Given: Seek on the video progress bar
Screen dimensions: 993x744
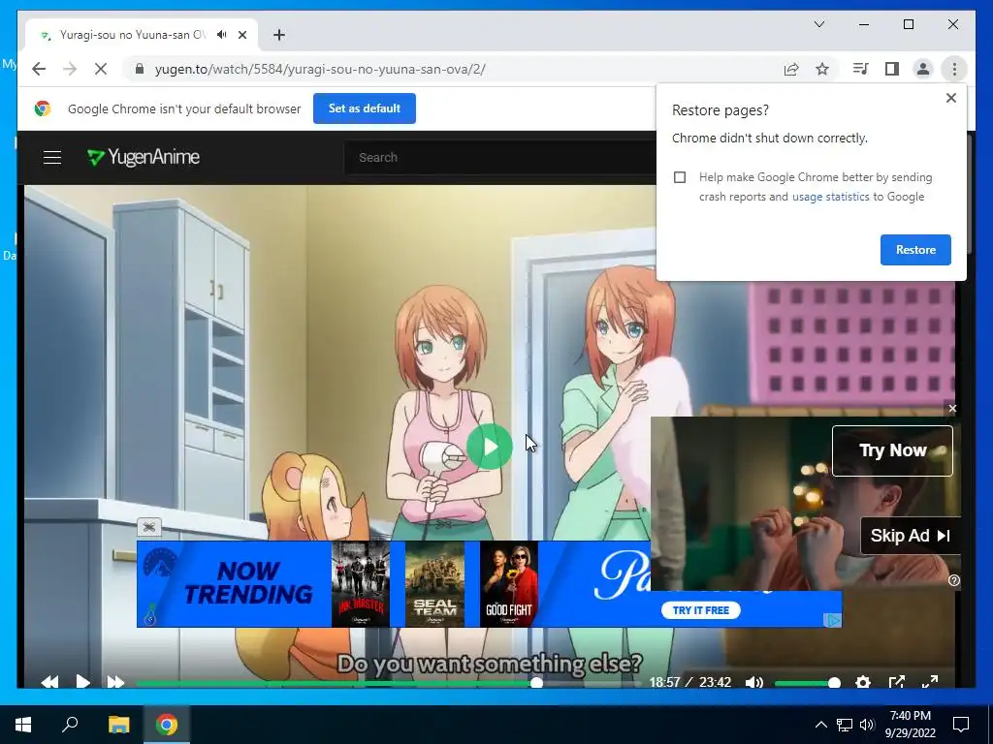Looking at the screenshot, I should pos(389,683).
